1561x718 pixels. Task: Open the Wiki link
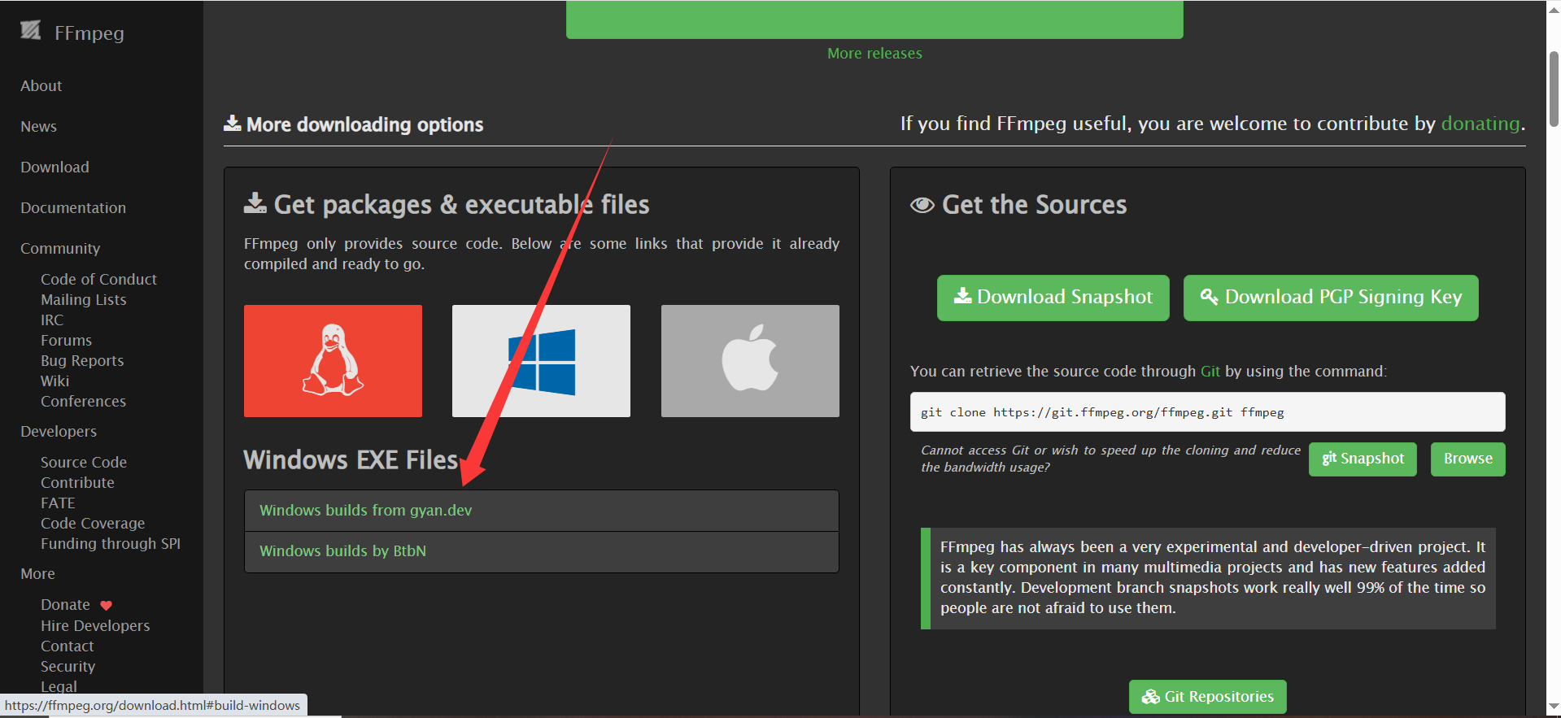click(55, 381)
